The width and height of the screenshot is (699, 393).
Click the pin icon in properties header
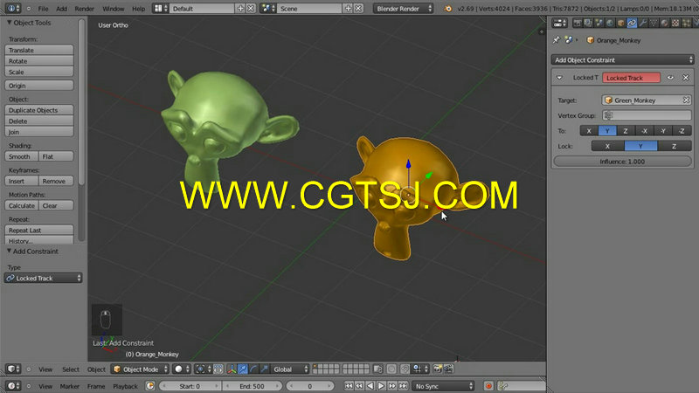(x=557, y=40)
